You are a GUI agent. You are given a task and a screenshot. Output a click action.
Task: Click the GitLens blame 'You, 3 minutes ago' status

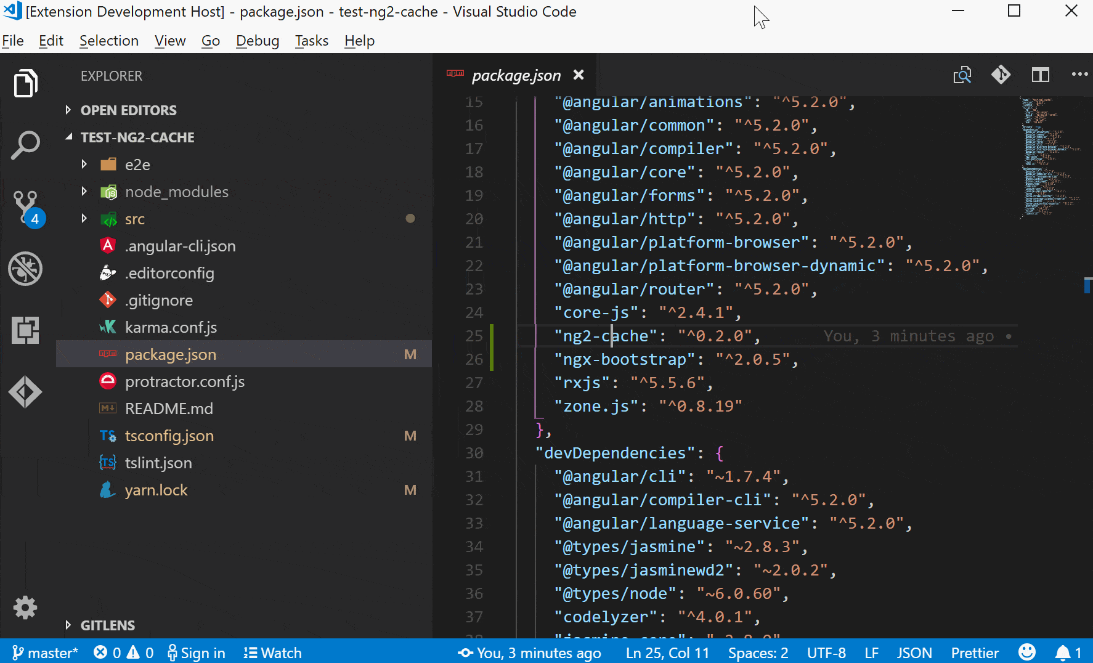[x=530, y=653]
